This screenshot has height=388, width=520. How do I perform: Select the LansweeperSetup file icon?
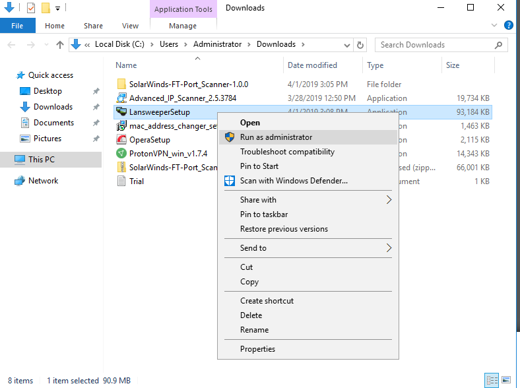click(121, 112)
